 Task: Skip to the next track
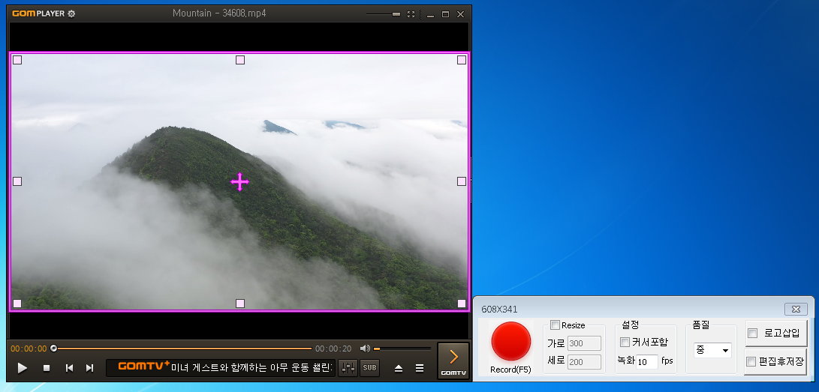point(90,368)
